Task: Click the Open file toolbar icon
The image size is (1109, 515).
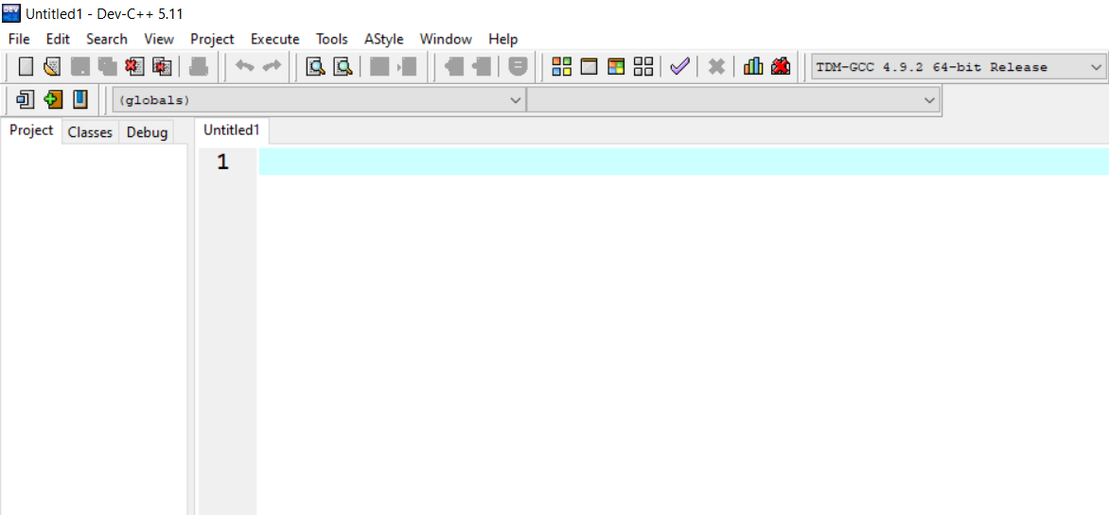Action: pyautogui.click(x=52, y=67)
